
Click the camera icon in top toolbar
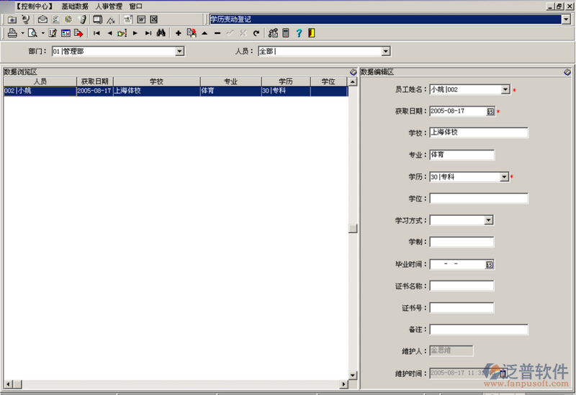pos(12,19)
